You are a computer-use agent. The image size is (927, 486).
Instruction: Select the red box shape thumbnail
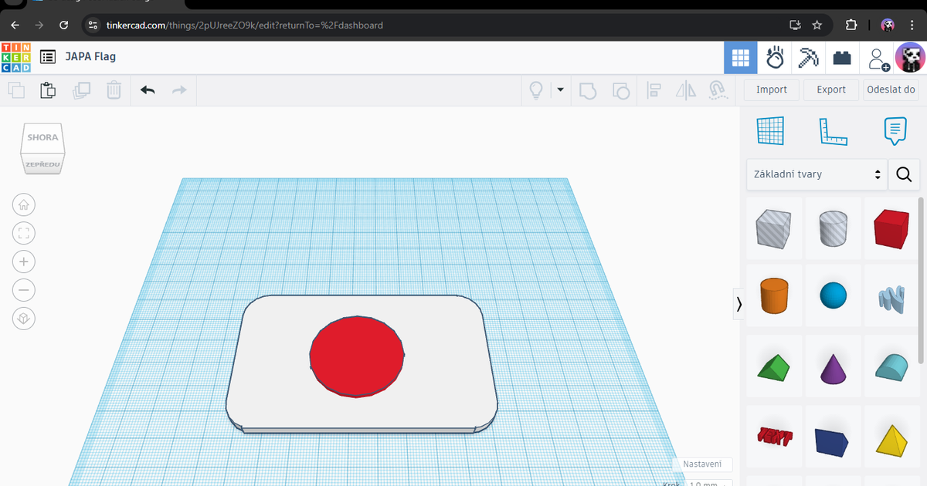pos(891,229)
